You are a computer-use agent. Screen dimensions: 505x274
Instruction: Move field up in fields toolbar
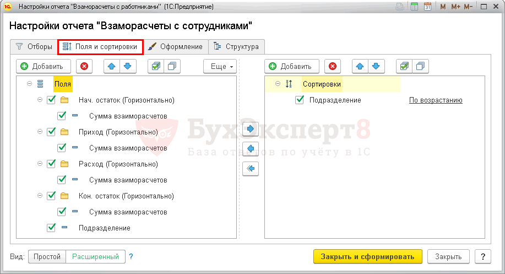tap(112, 66)
